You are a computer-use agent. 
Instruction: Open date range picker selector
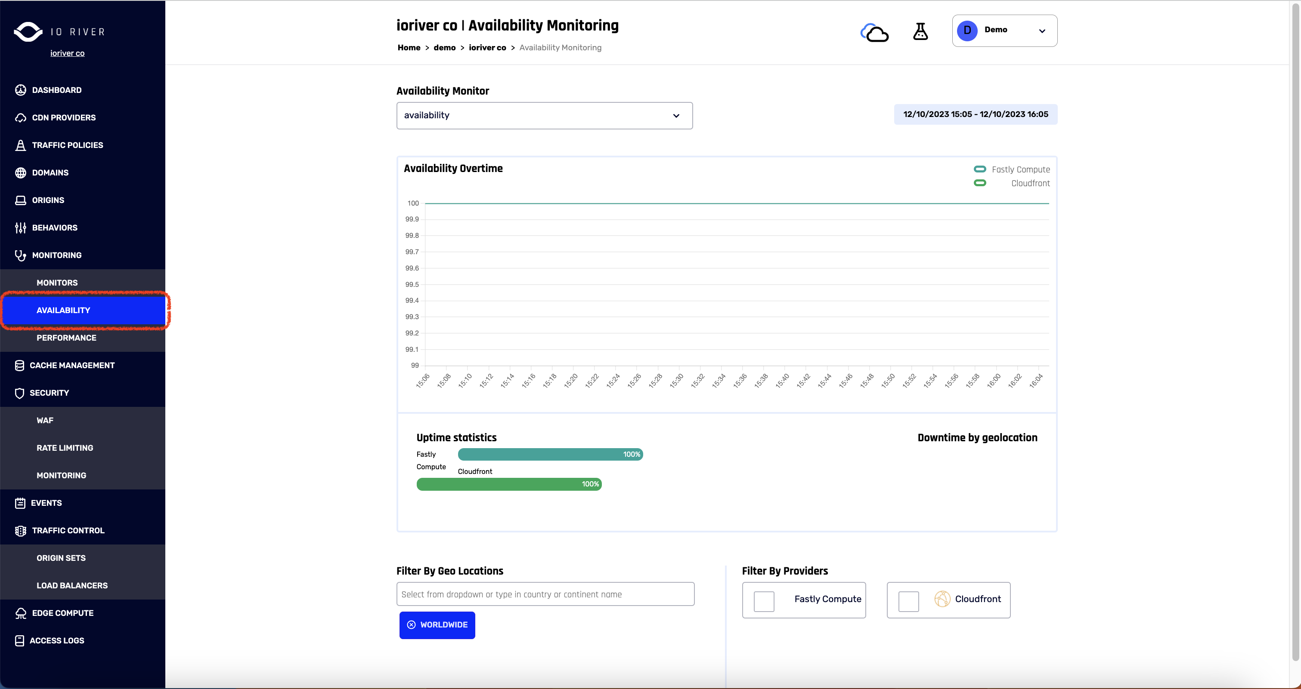tap(976, 114)
